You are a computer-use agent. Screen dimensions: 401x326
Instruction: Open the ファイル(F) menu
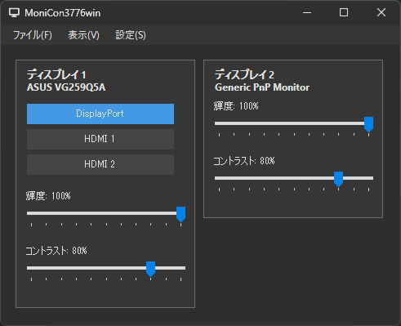click(33, 35)
